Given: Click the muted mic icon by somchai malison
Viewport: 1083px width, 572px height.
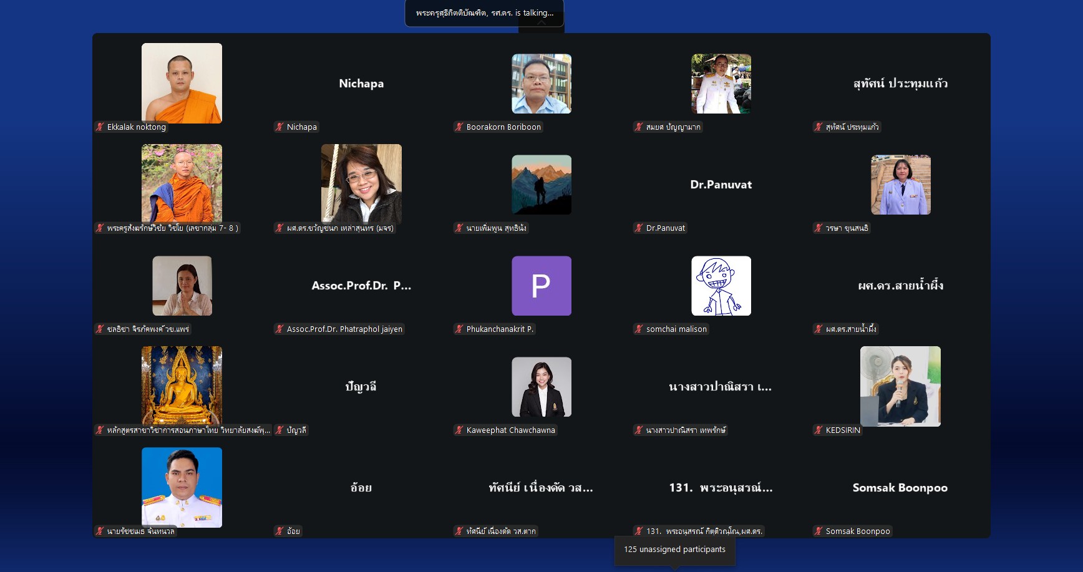Looking at the screenshot, I should [639, 329].
